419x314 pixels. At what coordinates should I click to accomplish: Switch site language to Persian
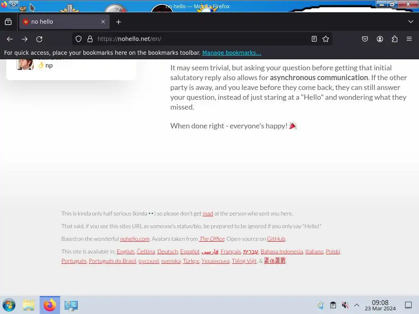click(x=210, y=251)
